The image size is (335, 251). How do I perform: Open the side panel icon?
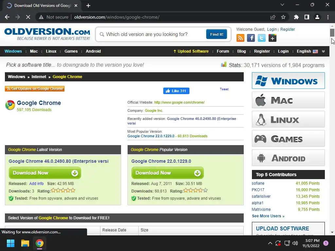tap(307, 17)
